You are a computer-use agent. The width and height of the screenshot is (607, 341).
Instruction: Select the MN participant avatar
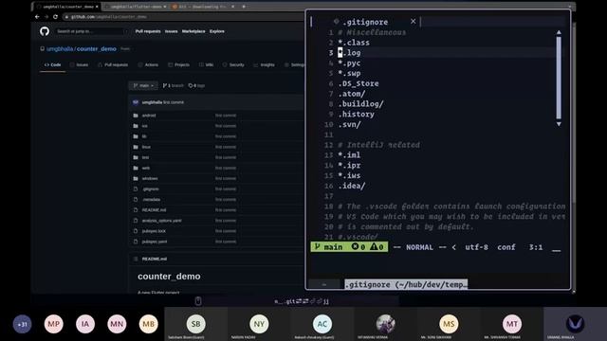click(x=117, y=324)
